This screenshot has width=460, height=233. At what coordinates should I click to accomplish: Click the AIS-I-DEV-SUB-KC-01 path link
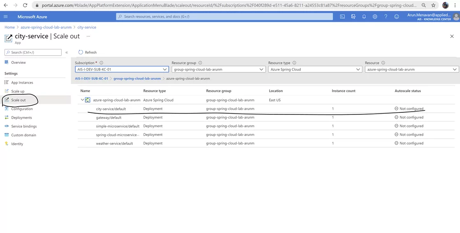(x=91, y=79)
